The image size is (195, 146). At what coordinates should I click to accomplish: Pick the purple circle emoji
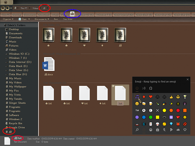[137, 117]
